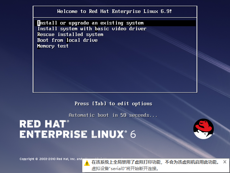The image size is (230, 173).
Task: Click the 'Welcome to Red Hat Enterprise Linux 6.9!' title
Action: [114, 11]
